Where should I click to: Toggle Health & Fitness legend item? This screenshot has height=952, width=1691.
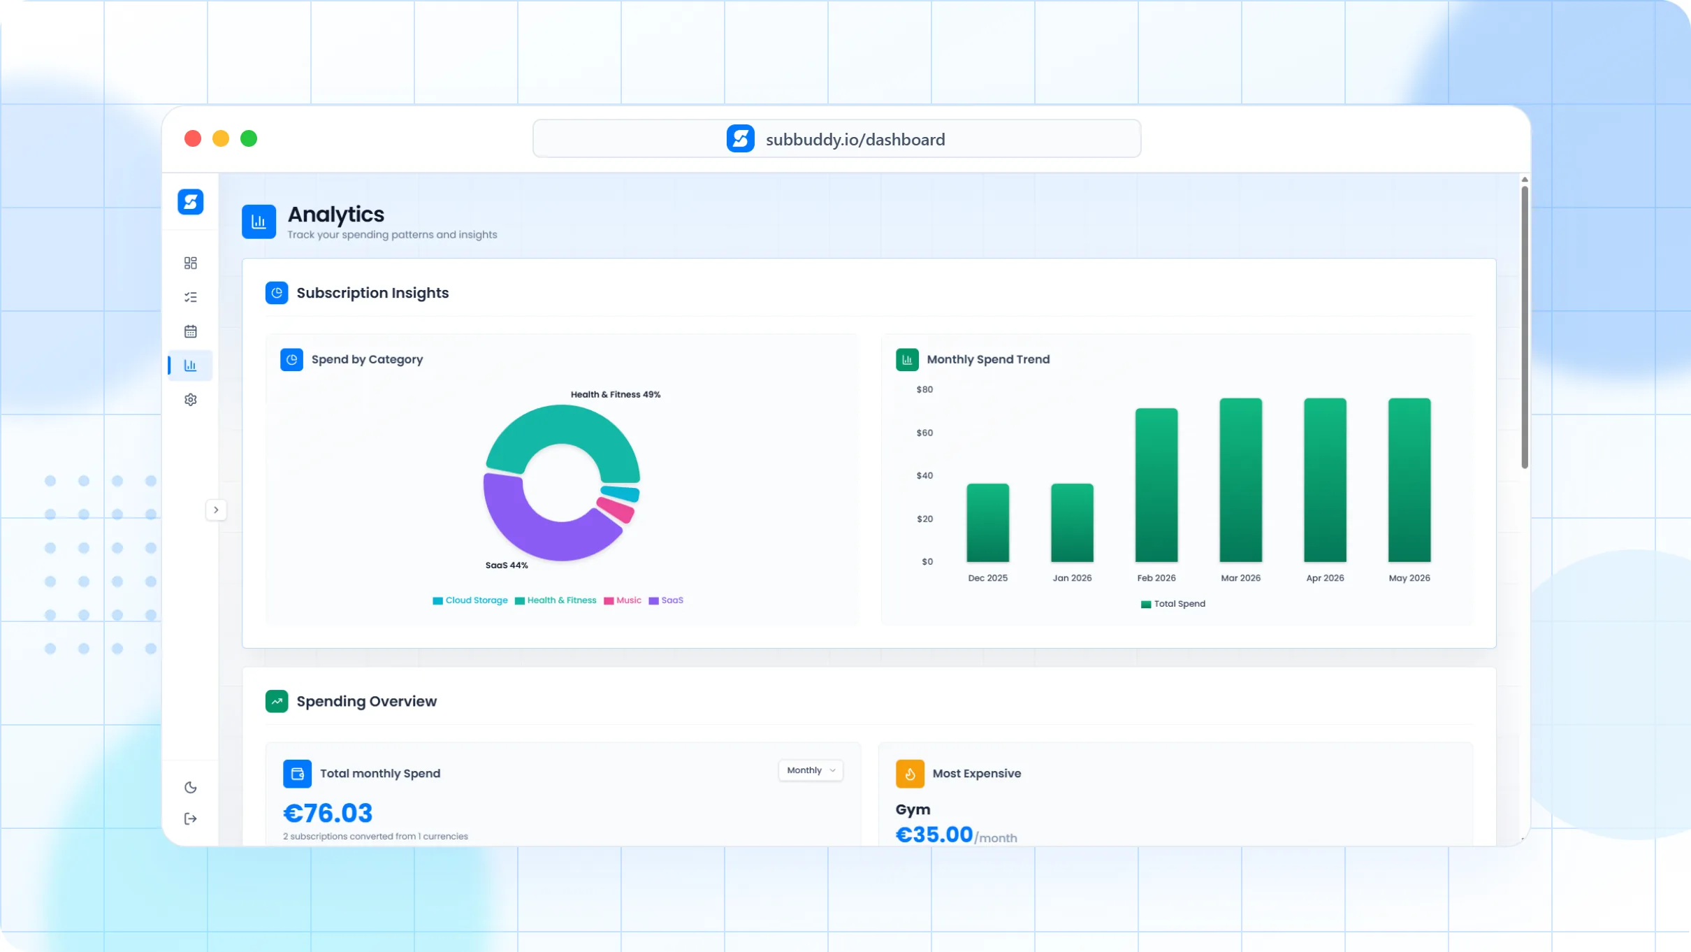point(556,600)
